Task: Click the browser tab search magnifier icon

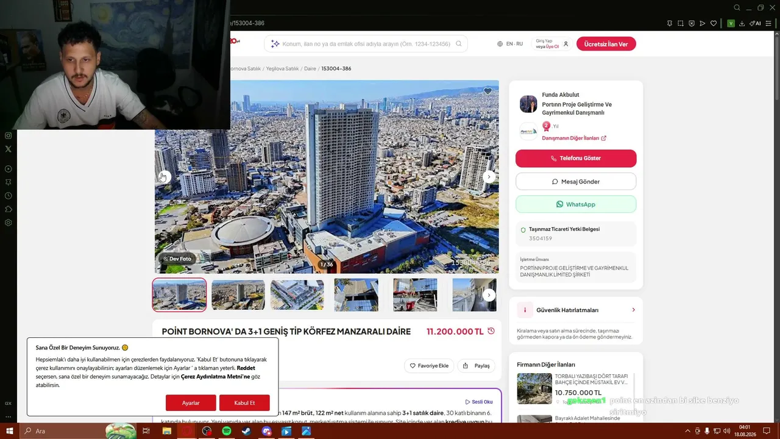Action: 737,7
